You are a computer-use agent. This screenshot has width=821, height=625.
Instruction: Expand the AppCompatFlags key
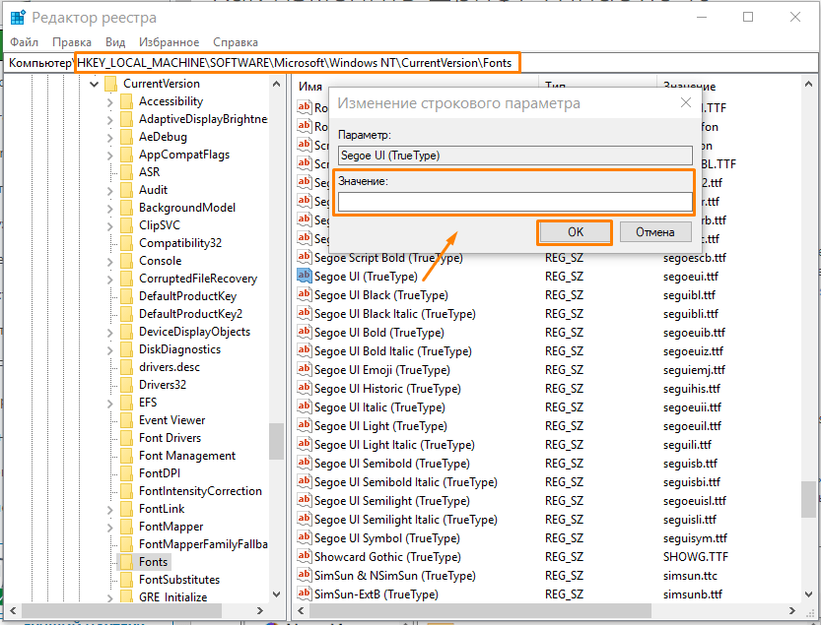pyautogui.click(x=110, y=156)
